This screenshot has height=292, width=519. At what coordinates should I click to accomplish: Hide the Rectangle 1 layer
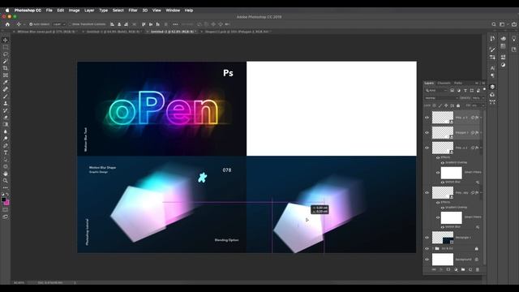point(427,238)
